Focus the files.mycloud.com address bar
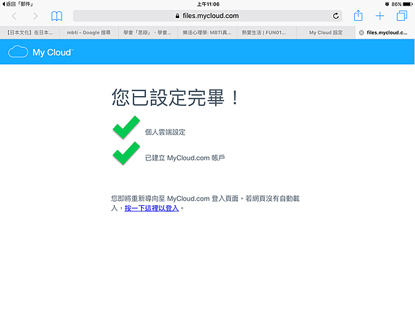 click(x=207, y=16)
